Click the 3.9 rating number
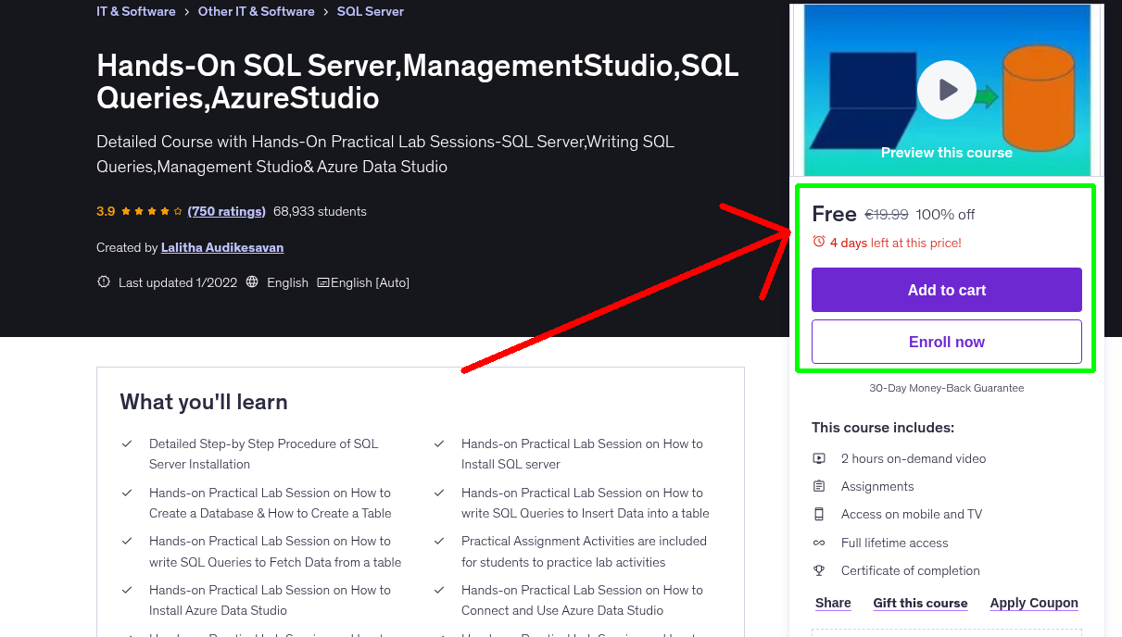Viewport: 1122px width, 637px height. pyautogui.click(x=106, y=211)
